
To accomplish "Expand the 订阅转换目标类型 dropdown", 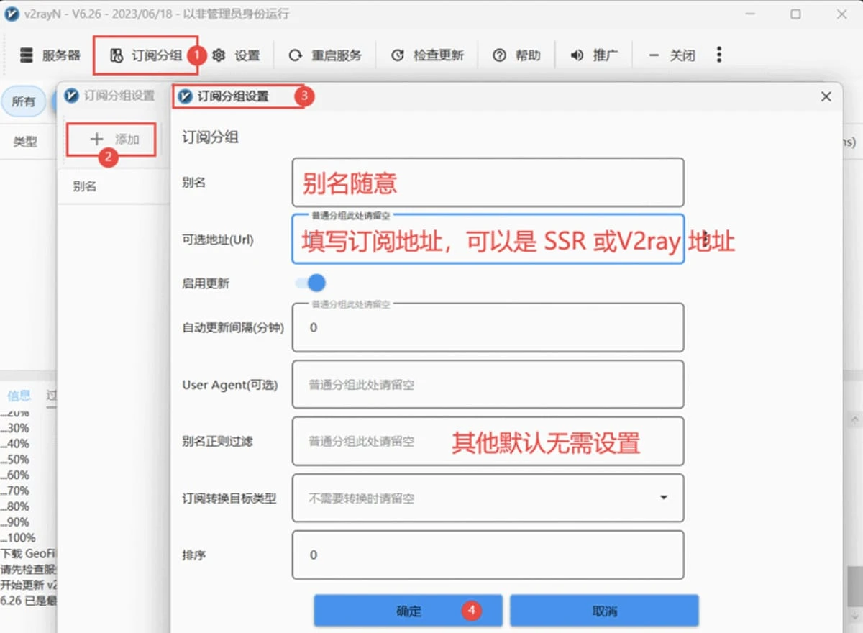I will [x=488, y=498].
